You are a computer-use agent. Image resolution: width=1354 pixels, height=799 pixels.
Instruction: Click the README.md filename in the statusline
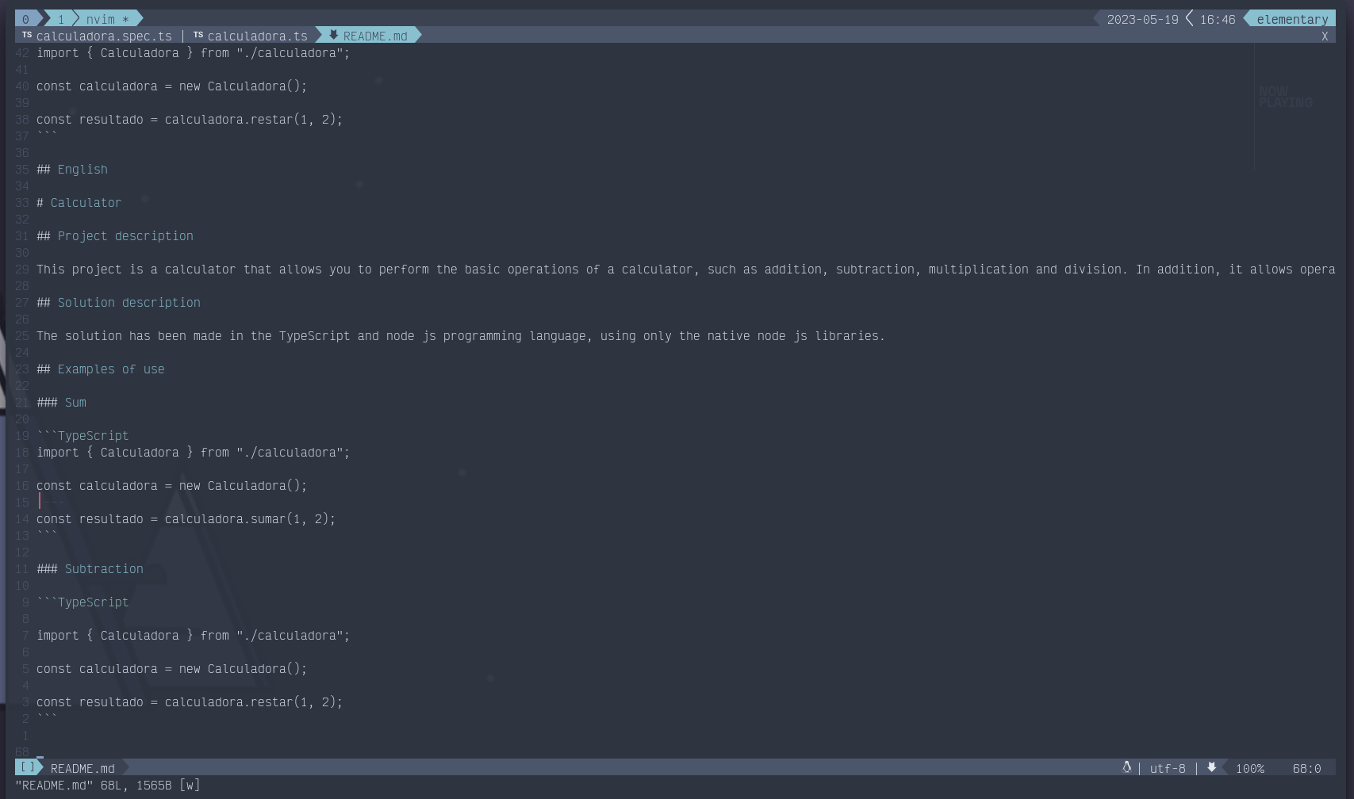pyautogui.click(x=82, y=768)
